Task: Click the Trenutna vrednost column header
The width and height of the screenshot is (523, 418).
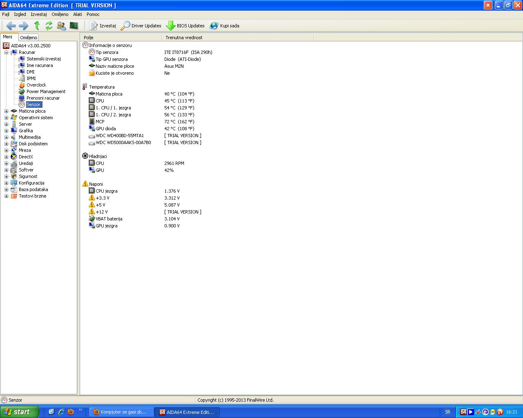Action: pos(238,38)
